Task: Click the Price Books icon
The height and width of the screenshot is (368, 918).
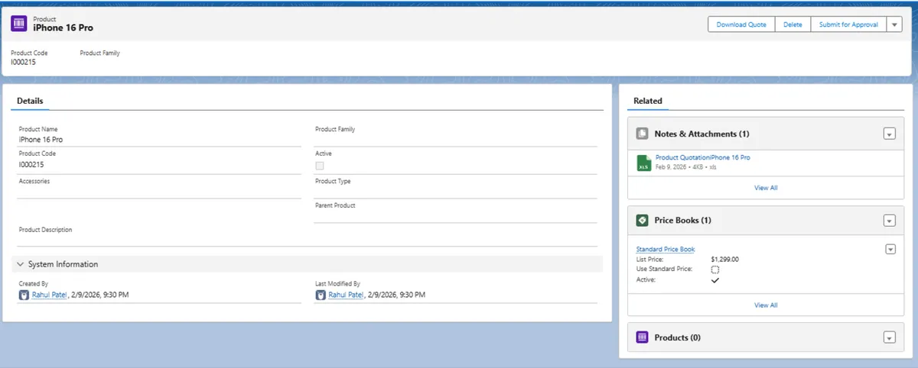Action: pyautogui.click(x=643, y=220)
